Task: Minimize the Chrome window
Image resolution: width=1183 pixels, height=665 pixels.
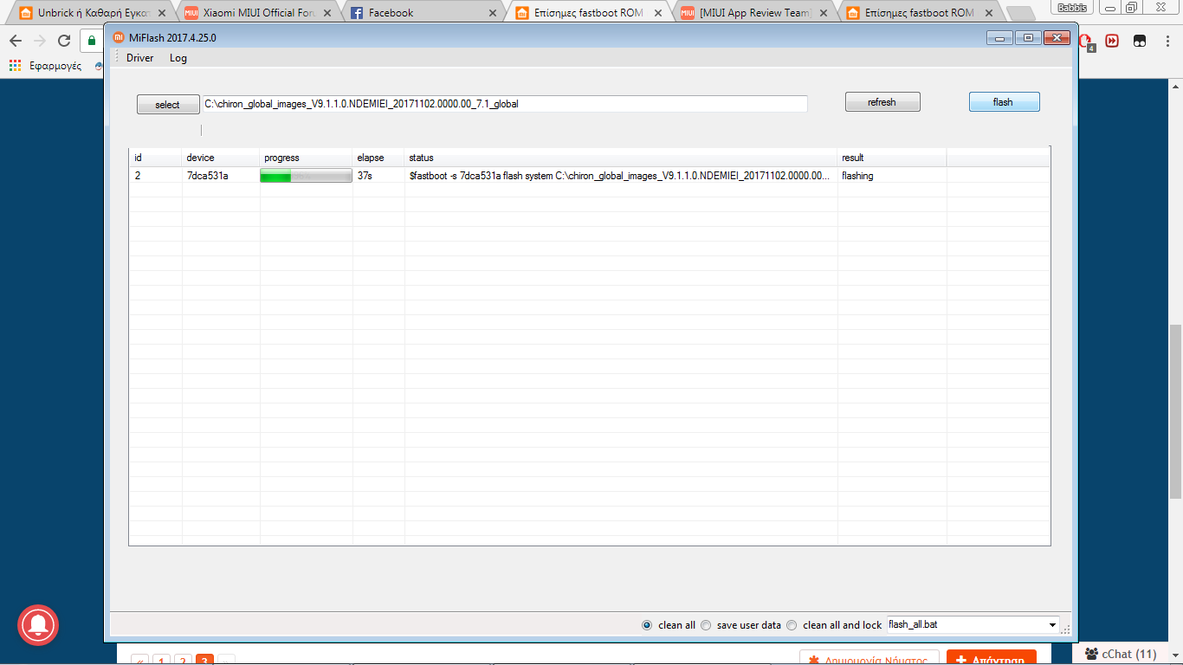Action: click(1109, 7)
